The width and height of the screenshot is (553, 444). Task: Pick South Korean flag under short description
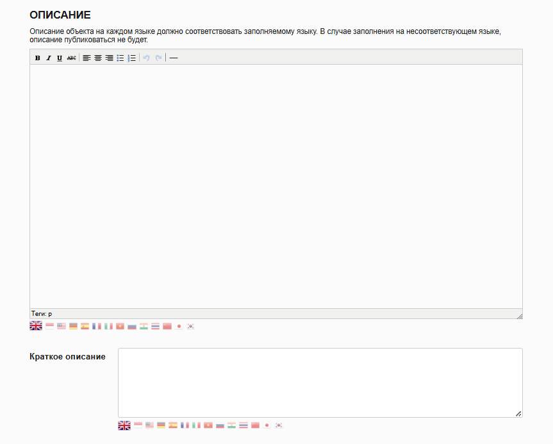pyautogui.click(x=279, y=425)
